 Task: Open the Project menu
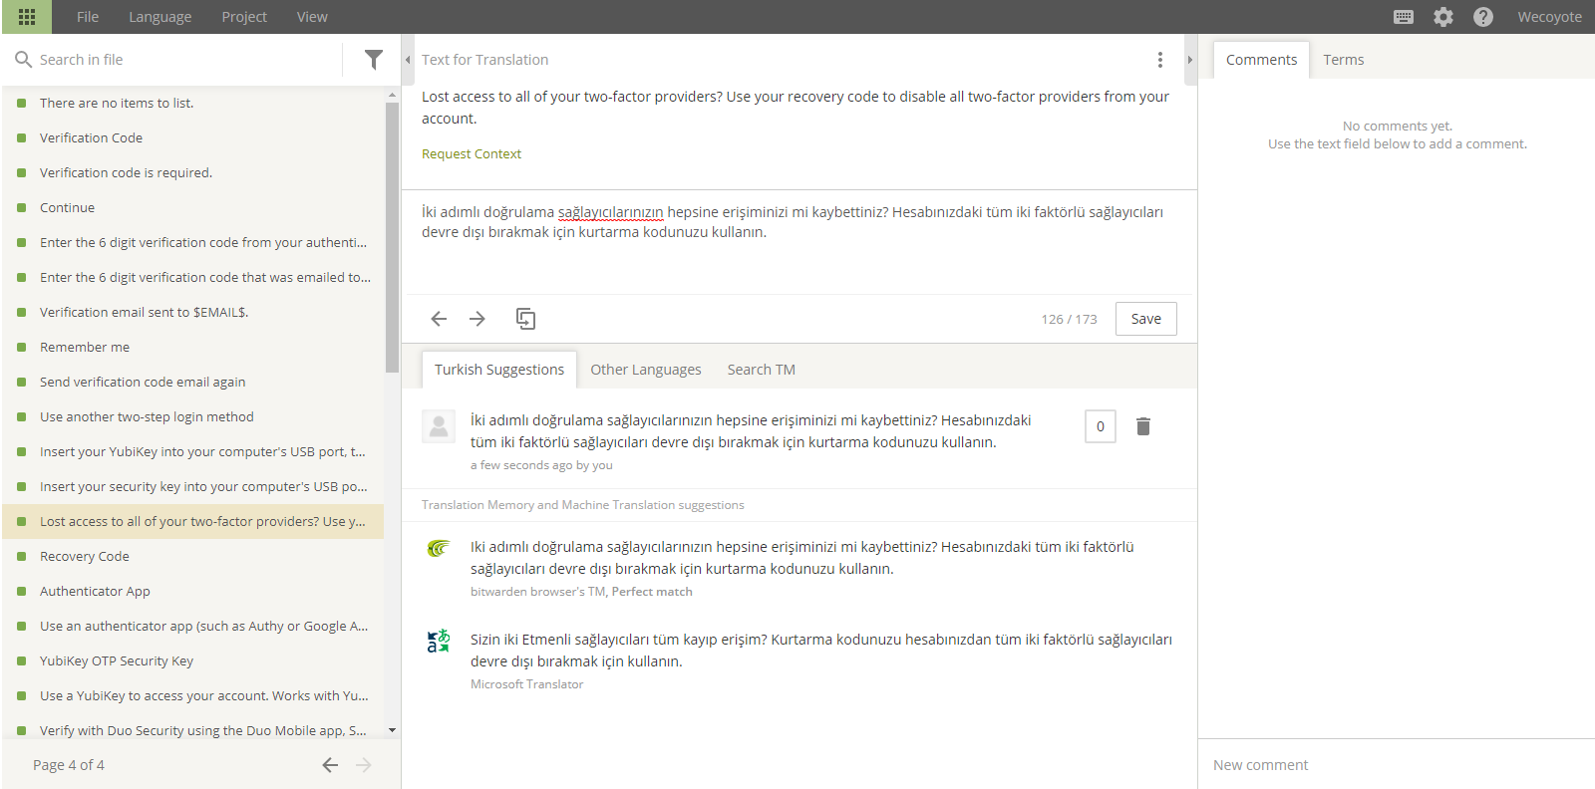(244, 17)
